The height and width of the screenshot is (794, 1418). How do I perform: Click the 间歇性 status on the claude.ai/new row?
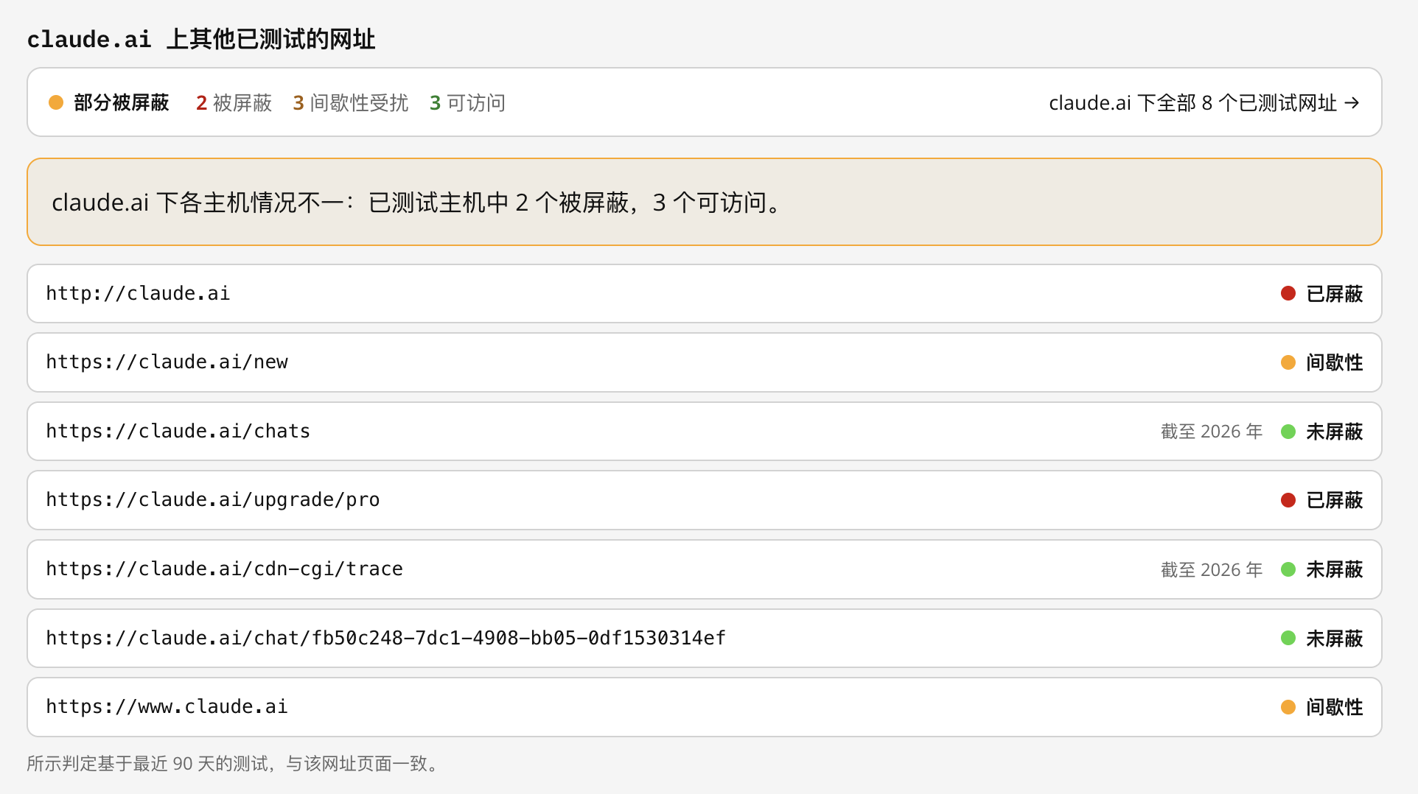pyautogui.click(x=1335, y=362)
